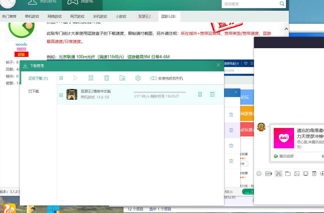
Task: Click the window shake icon in chat
Action: 306,174
